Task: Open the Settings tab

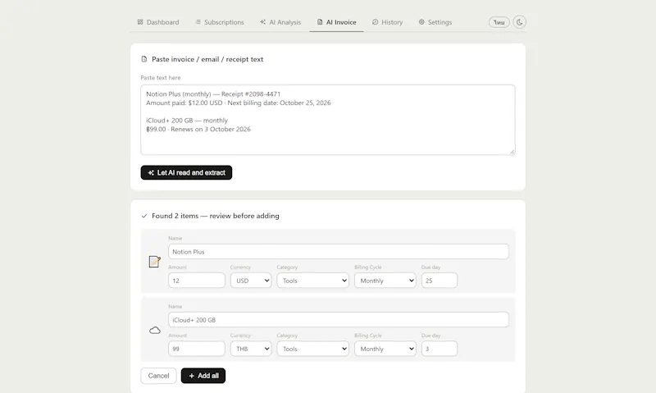Action: [435, 22]
